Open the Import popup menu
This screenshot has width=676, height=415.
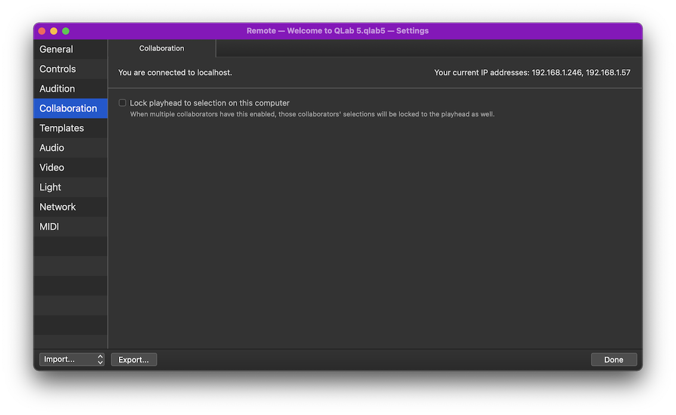[x=66, y=359]
